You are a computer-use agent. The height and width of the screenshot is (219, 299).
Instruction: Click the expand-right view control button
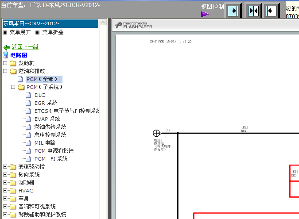233,11
